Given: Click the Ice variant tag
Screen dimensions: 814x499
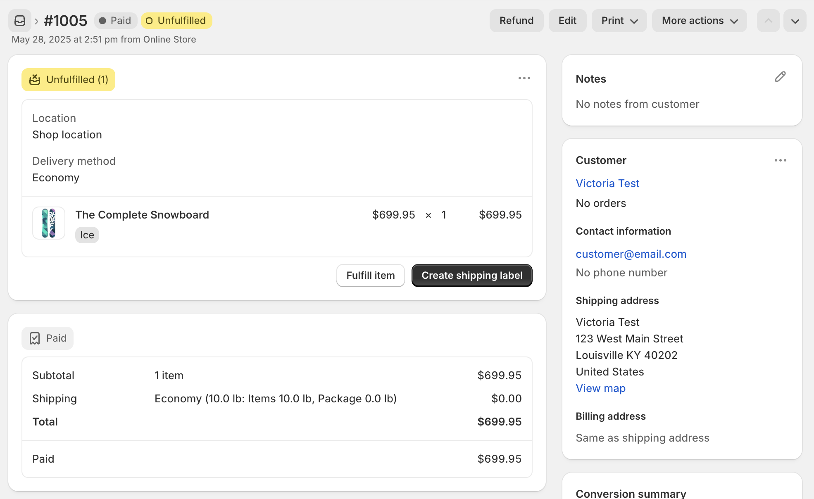Looking at the screenshot, I should (x=87, y=235).
